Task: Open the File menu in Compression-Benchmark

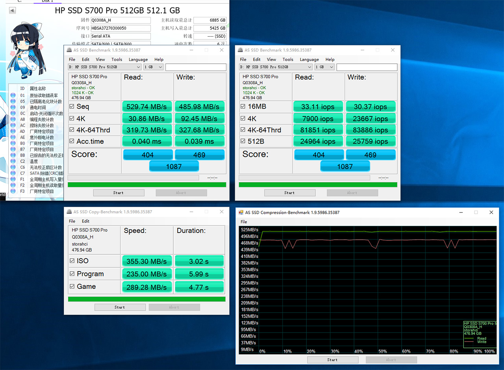Action: (x=244, y=222)
